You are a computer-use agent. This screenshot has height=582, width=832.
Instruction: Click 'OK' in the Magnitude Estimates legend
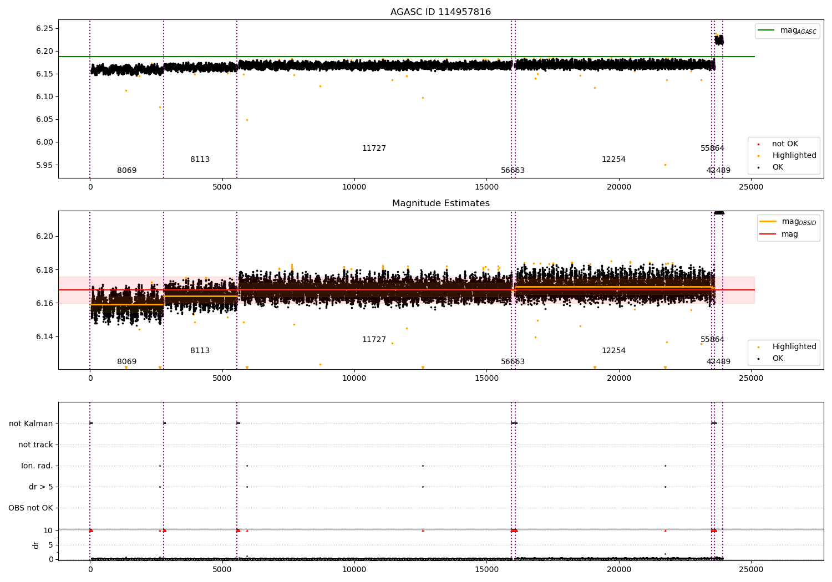tap(771, 359)
